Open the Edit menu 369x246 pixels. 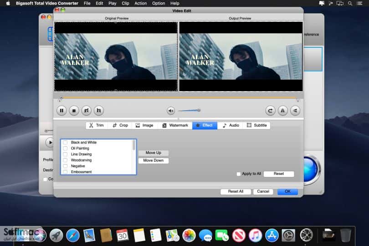point(99,3)
